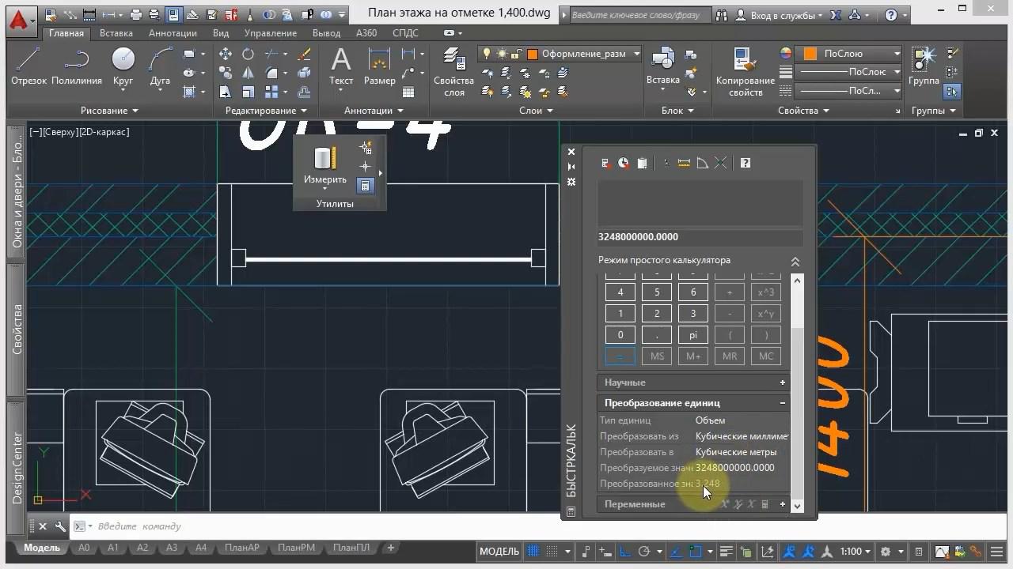Select the Полилиния polyline tool
This screenshot has width=1013, height=569.
(76, 66)
